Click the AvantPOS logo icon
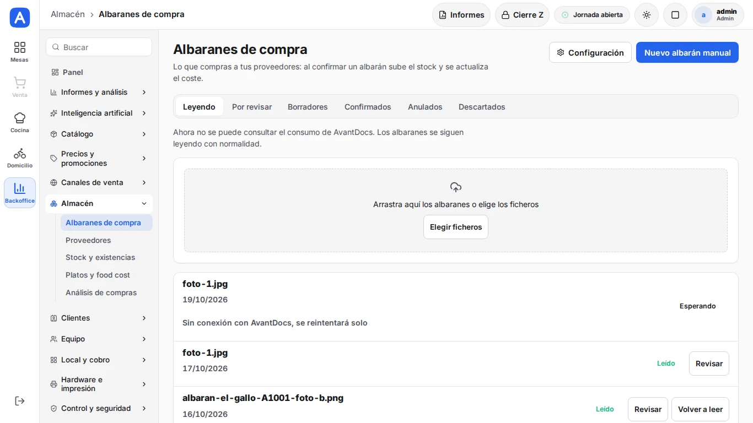 [20, 18]
